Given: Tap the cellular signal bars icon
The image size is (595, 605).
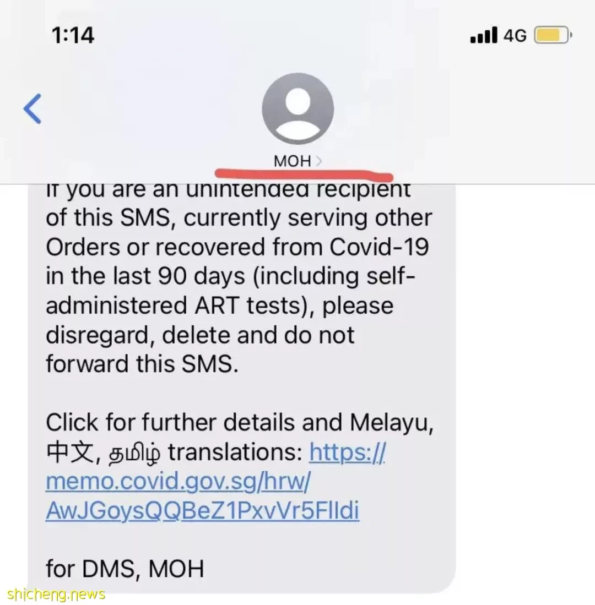Looking at the screenshot, I should click(x=484, y=35).
